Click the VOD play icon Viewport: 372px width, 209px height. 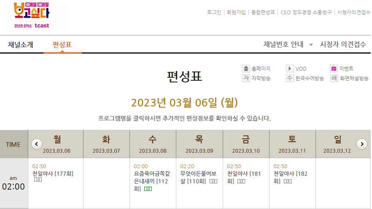point(290,69)
